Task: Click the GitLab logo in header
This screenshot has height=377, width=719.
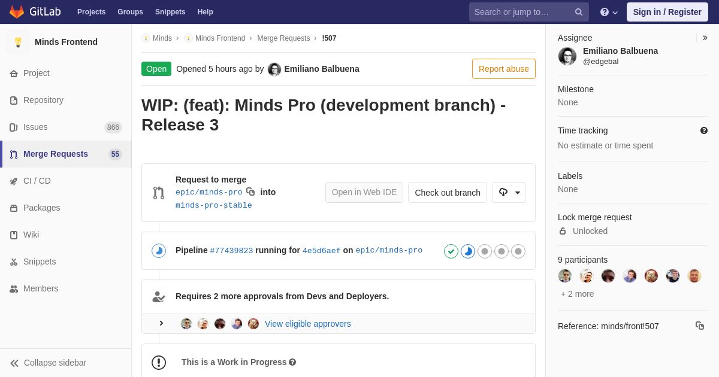Action: coord(35,12)
